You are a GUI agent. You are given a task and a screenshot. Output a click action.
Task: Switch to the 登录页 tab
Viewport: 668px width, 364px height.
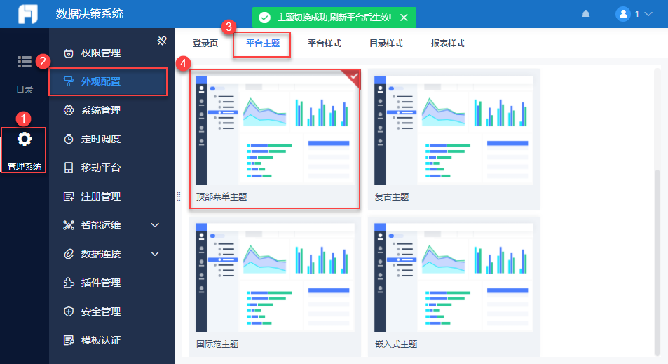point(205,43)
